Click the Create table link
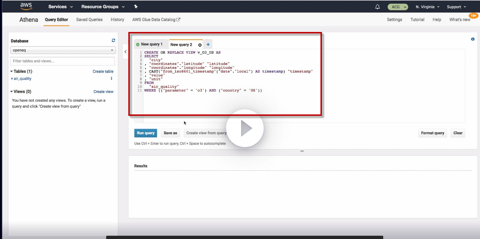The image size is (480, 239). (103, 72)
